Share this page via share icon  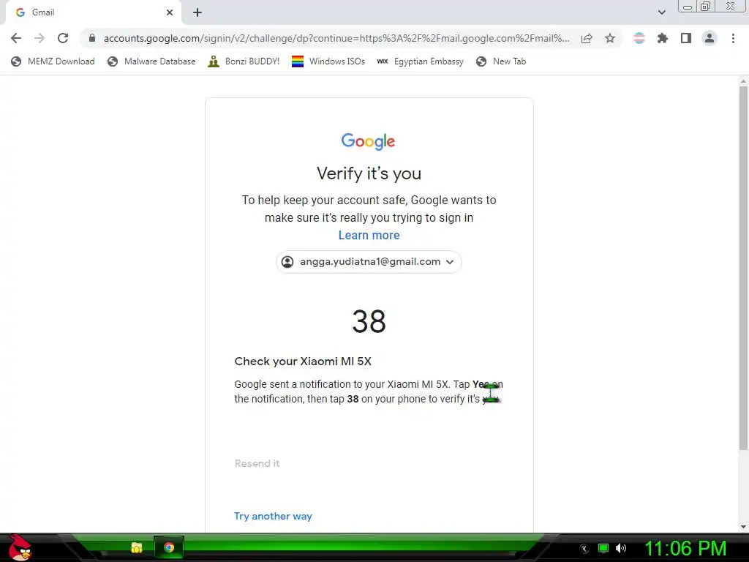587,38
